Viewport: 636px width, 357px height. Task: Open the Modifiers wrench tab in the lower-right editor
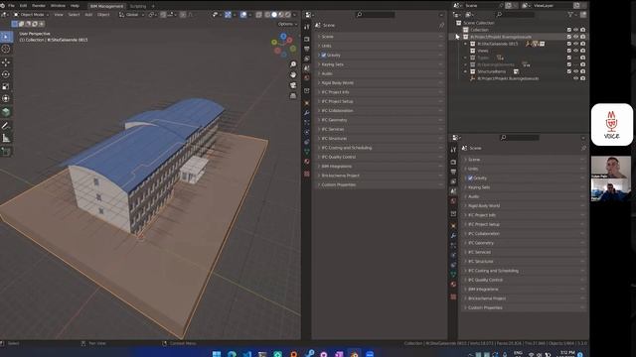tap(453, 236)
